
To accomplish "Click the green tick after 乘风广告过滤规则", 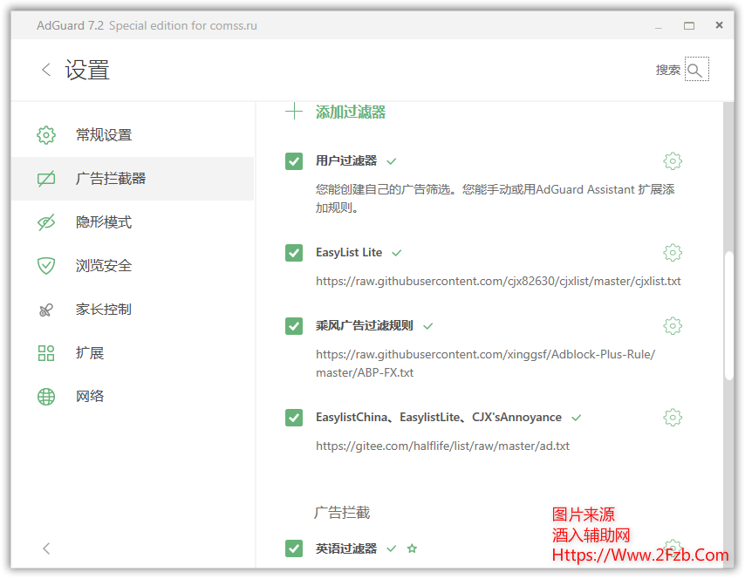I will [428, 326].
